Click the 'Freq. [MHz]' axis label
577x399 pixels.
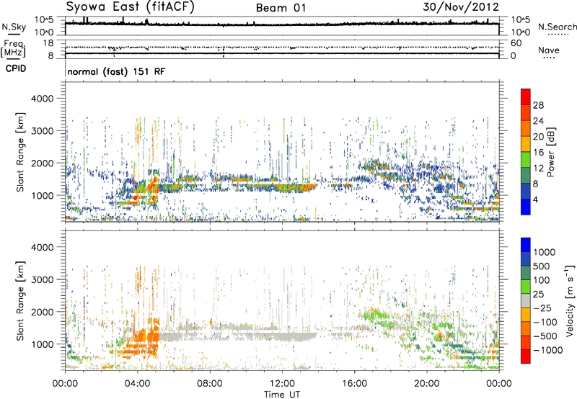pyautogui.click(x=13, y=49)
